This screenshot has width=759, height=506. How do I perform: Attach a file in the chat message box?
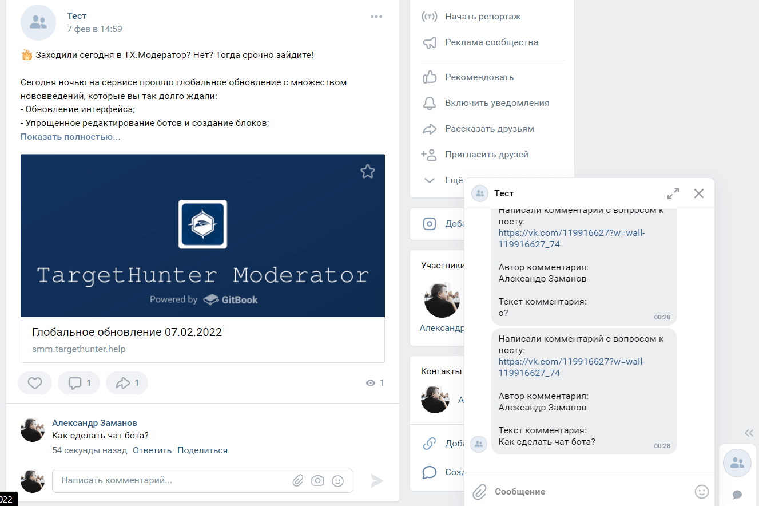pyautogui.click(x=479, y=491)
